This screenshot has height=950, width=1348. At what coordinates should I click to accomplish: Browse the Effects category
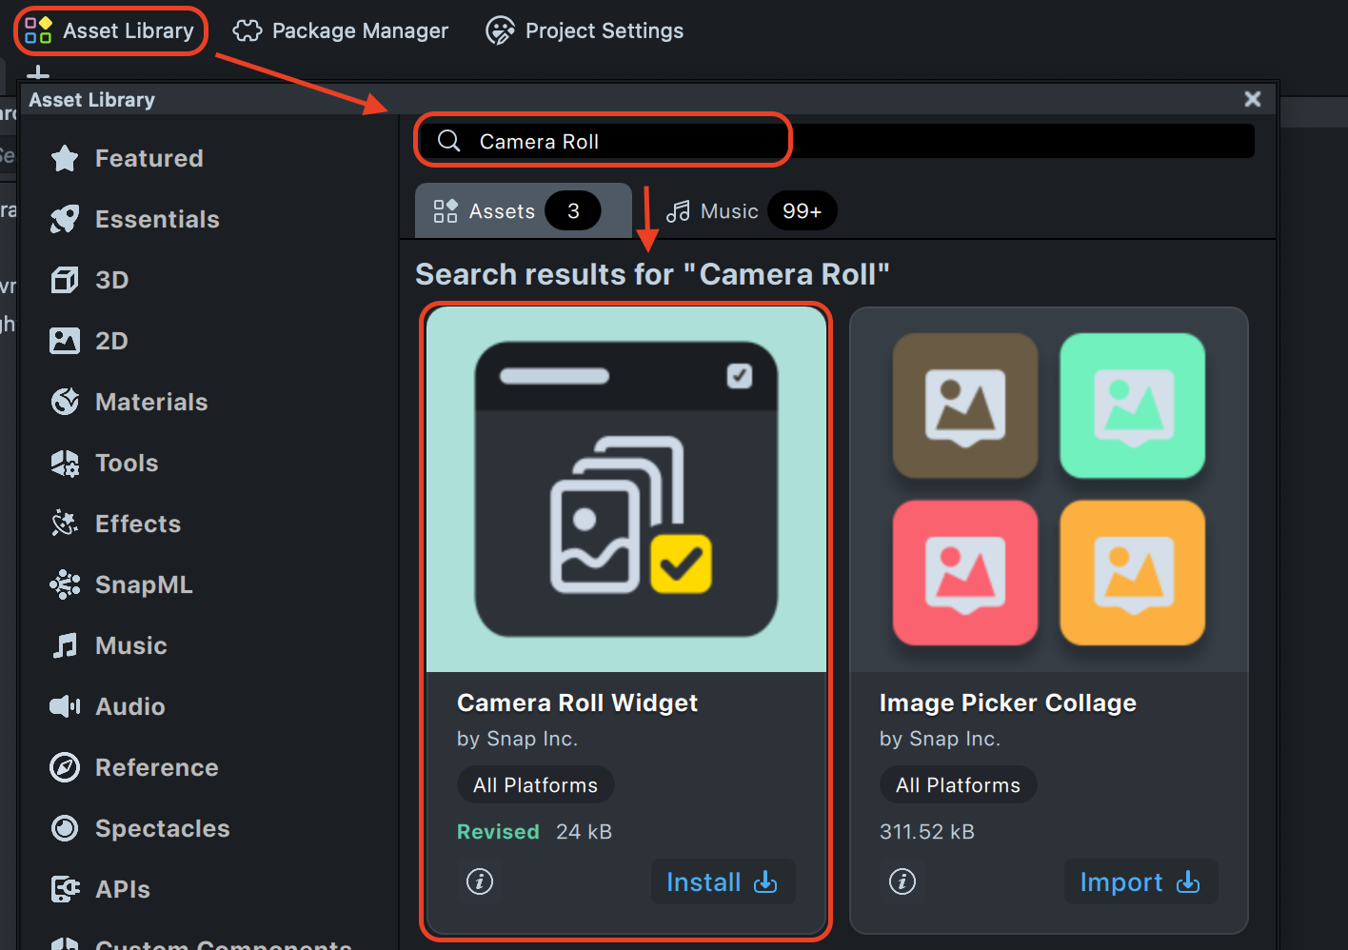coord(137,524)
